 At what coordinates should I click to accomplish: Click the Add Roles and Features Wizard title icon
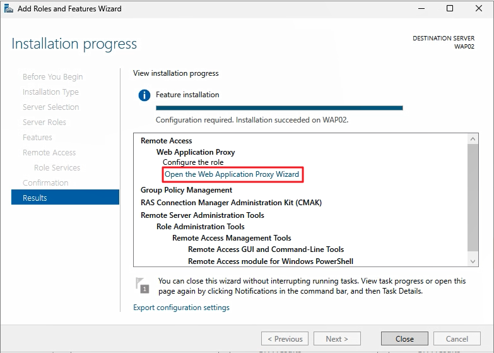click(9, 8)
